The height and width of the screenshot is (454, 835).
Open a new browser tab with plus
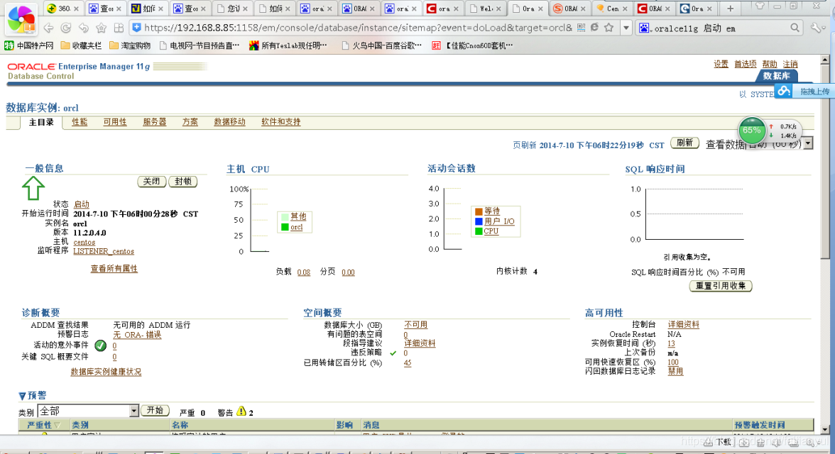(730, 9)
